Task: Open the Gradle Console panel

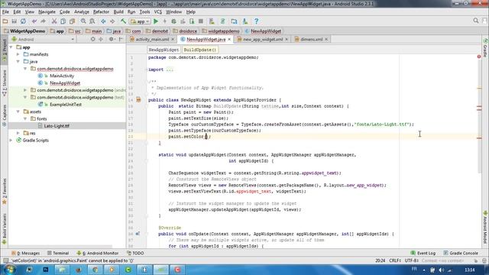Action: (x=461, y=253)
